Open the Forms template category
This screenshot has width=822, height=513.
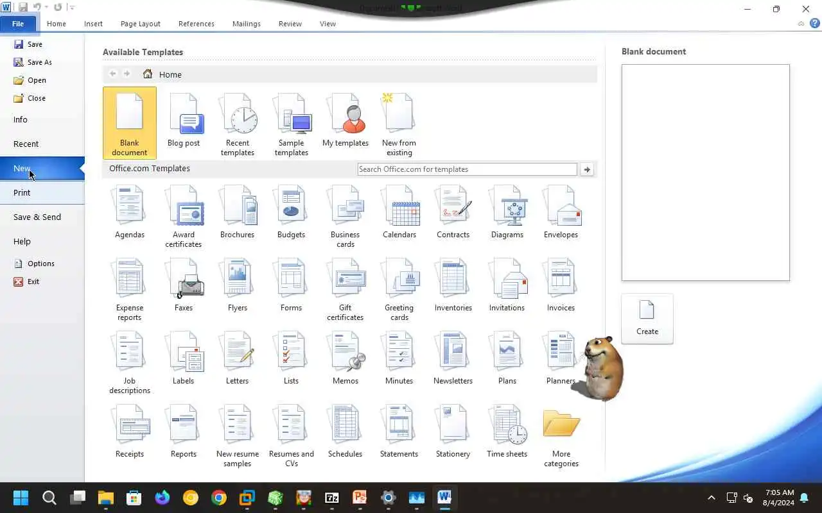point(292,285)
